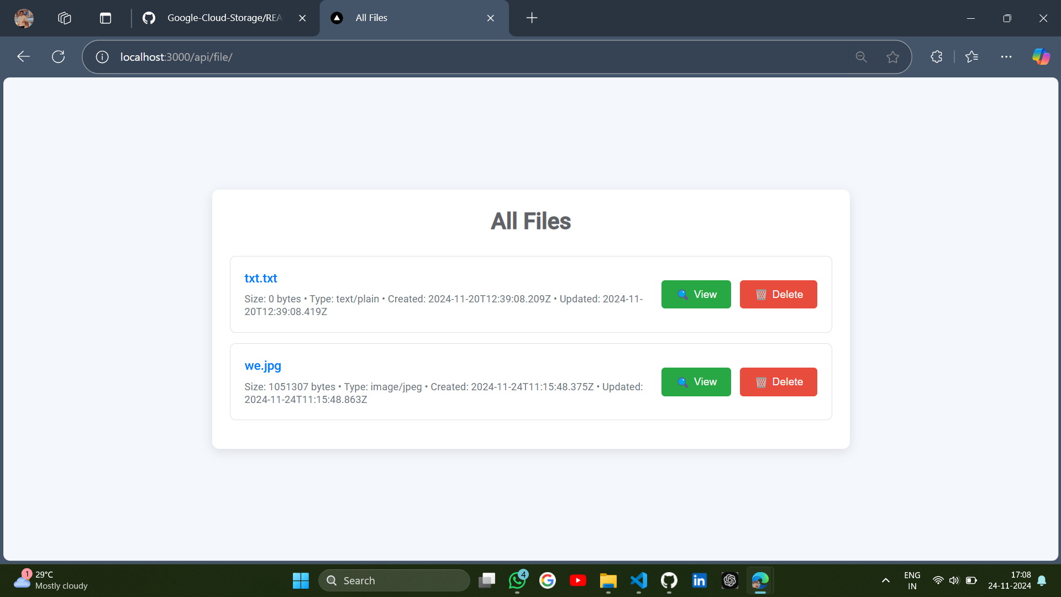
Task: Open the battery status icon
Action: pos(971,580)
